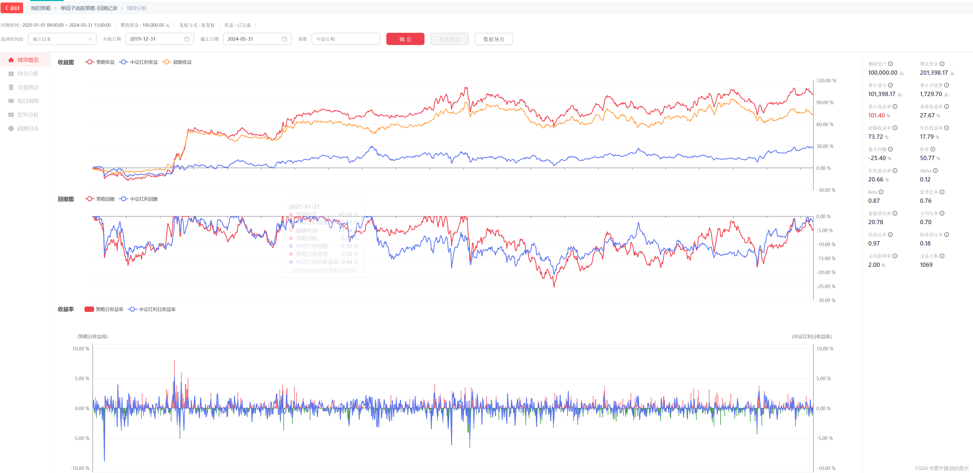The height and width of the screenshot is (473, 973).
Task: Switch to 持仓分析 in sidebar
Action: [x=27, y=74]
